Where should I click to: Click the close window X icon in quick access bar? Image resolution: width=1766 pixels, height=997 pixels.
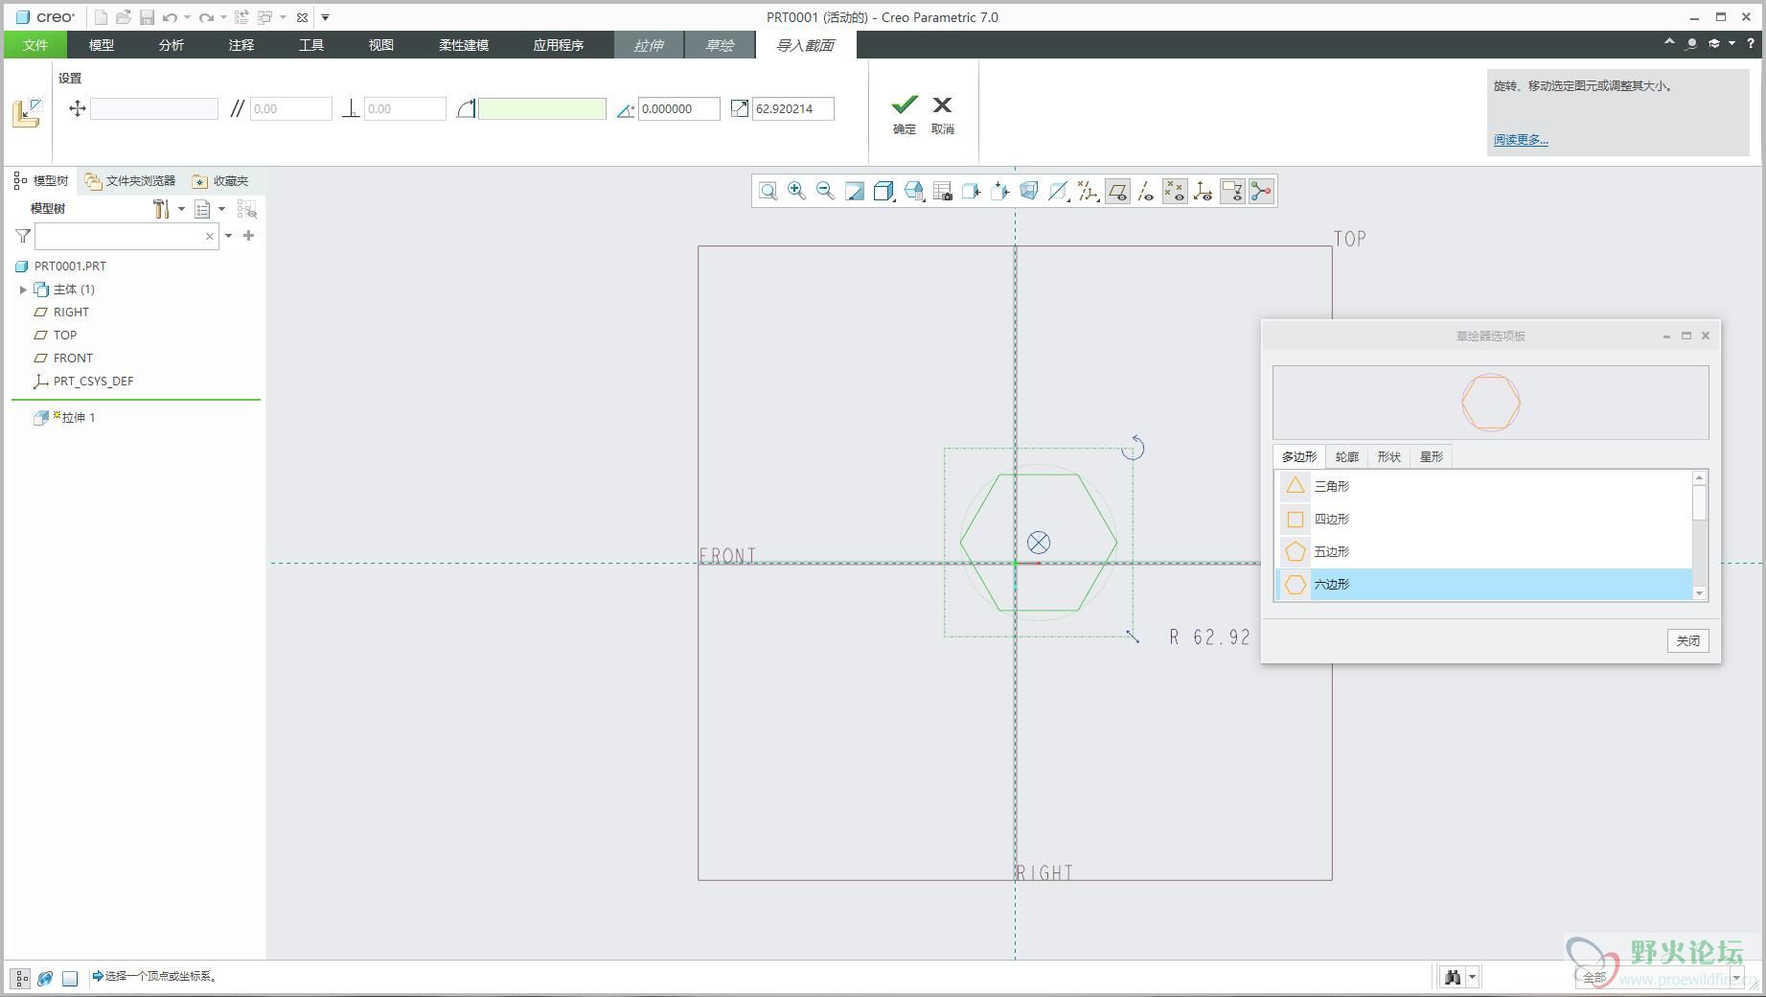coord(302,17)
